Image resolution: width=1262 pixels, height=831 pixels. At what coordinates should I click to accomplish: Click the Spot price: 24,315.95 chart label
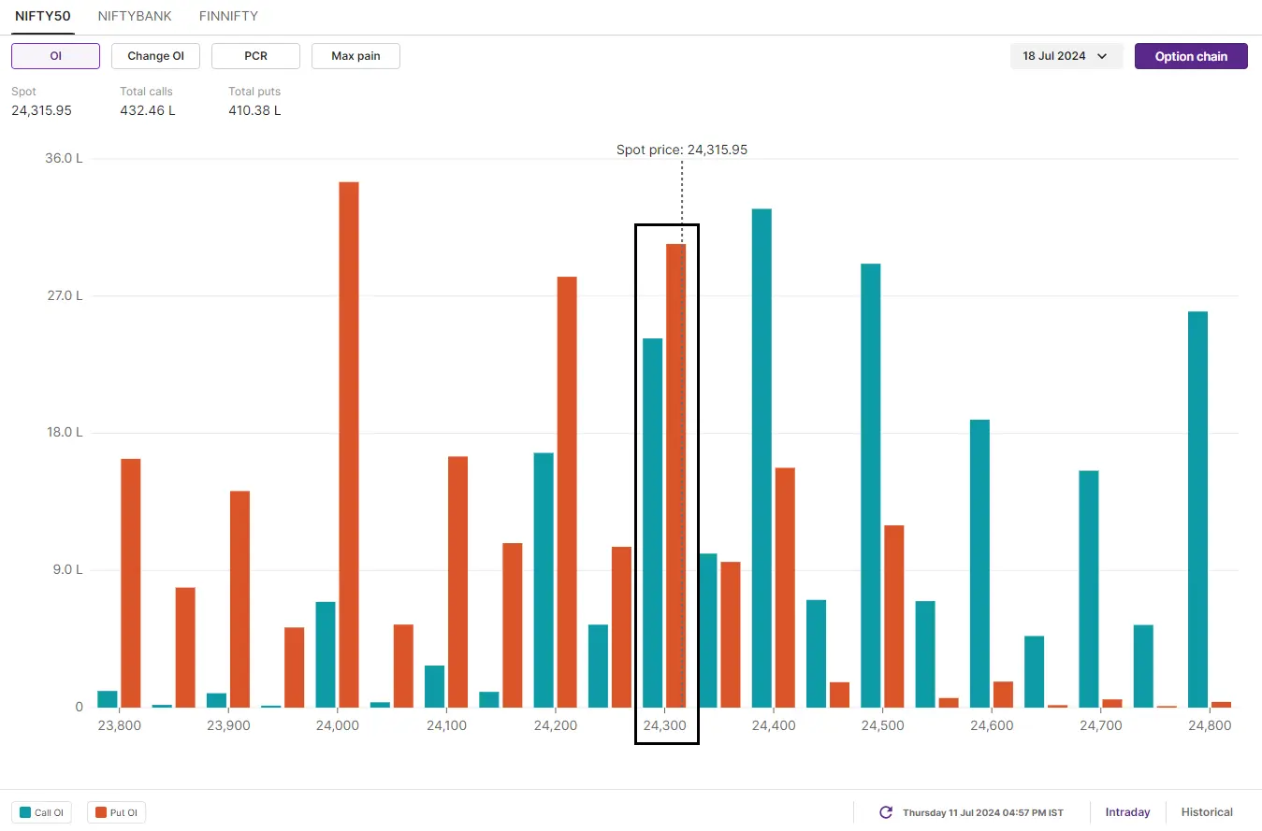pos(682,150)
